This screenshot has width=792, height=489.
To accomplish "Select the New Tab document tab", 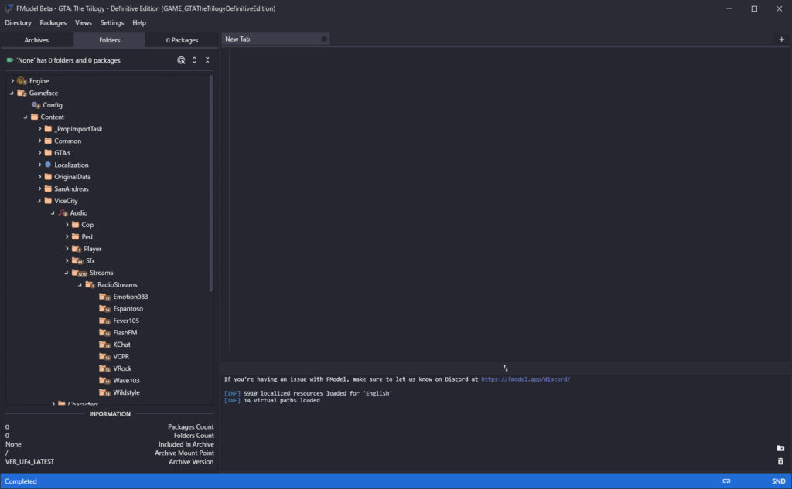I will [x=275, y=39].
